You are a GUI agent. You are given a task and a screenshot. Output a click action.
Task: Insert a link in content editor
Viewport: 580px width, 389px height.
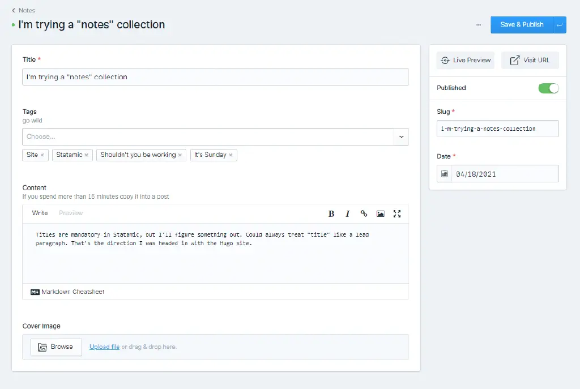coord(364,213)
